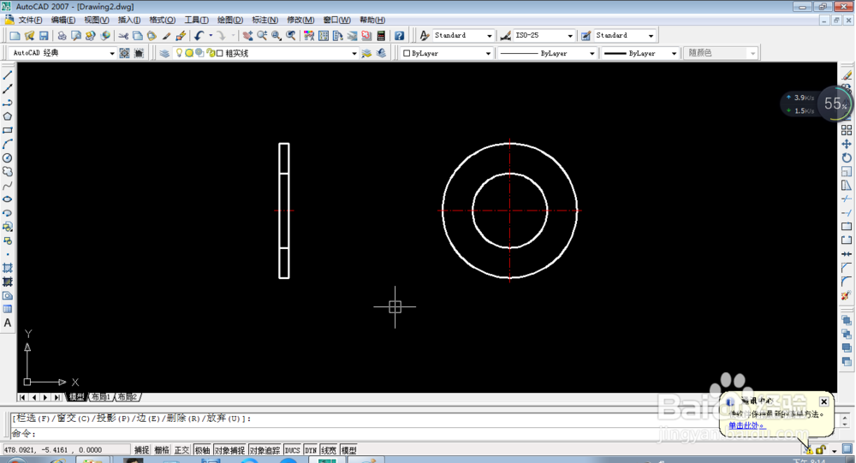Click the Cut scissors icon
This screenshot has width=856, height=463.
[x=123, y=35]
